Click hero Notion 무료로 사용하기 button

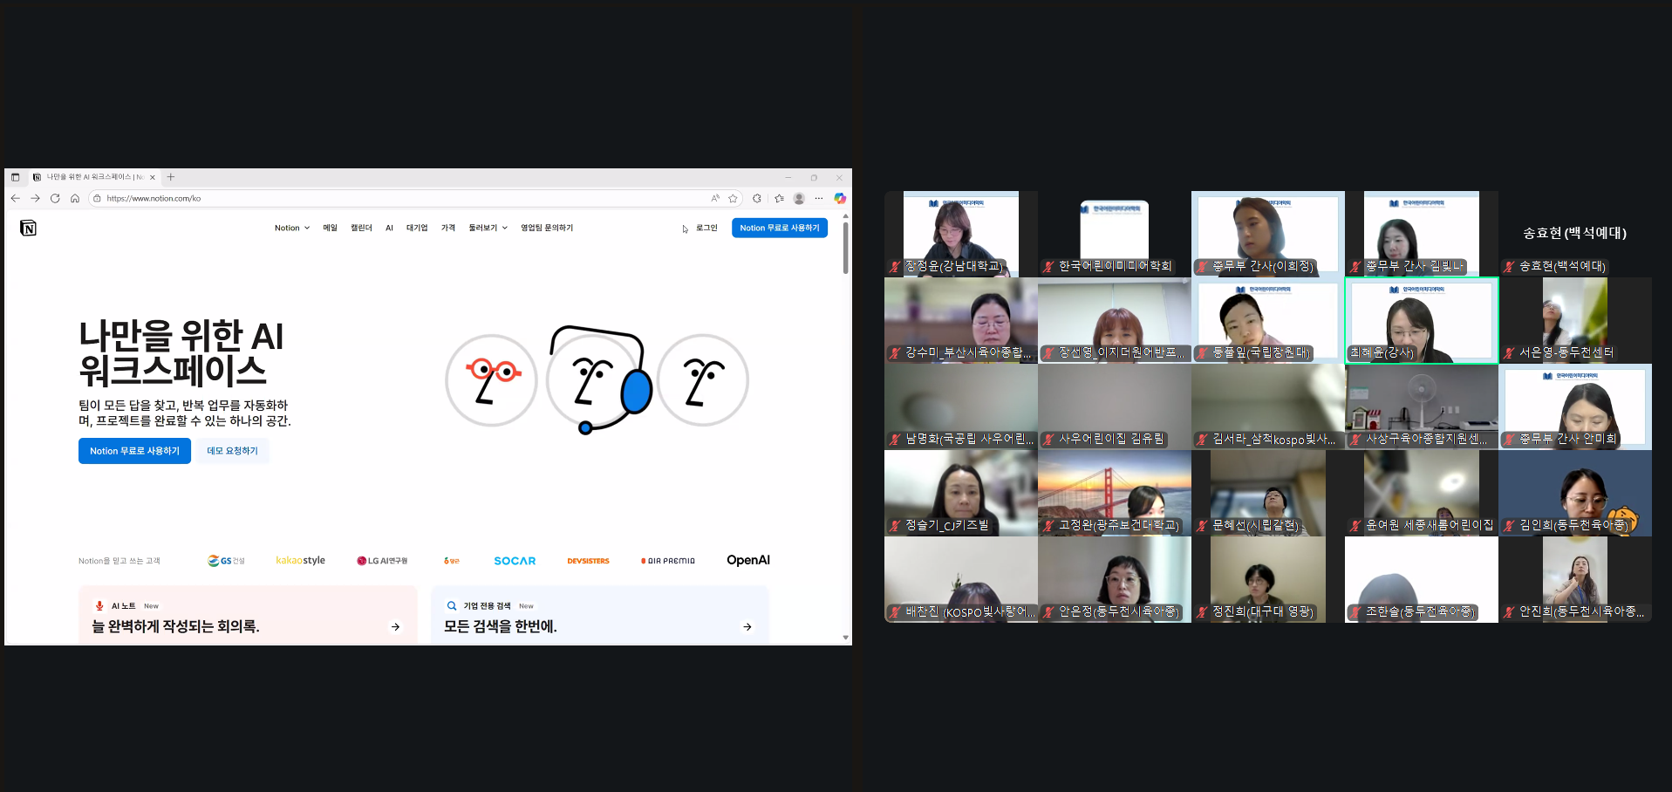pos(134,451)
